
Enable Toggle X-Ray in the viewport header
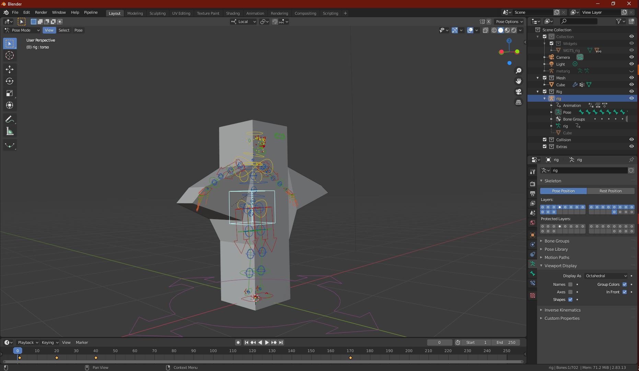click(486, 30)
